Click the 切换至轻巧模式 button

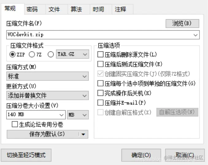26,155
